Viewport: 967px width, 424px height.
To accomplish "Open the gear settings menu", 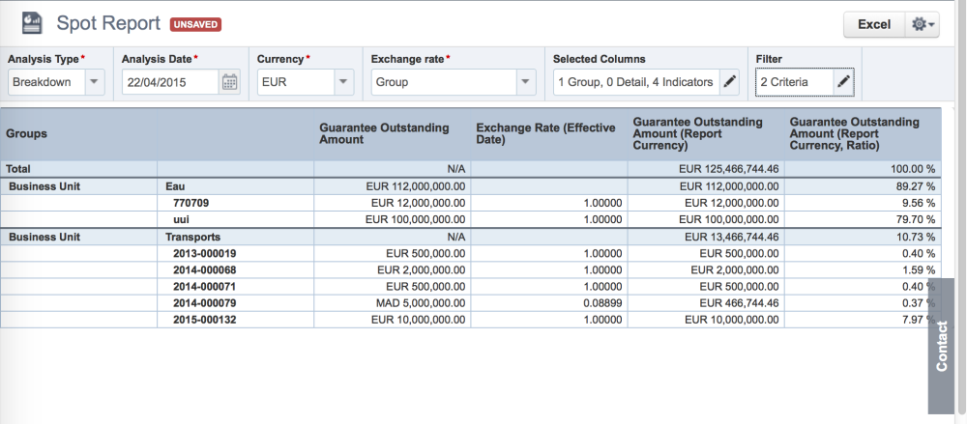I will 923,25.
